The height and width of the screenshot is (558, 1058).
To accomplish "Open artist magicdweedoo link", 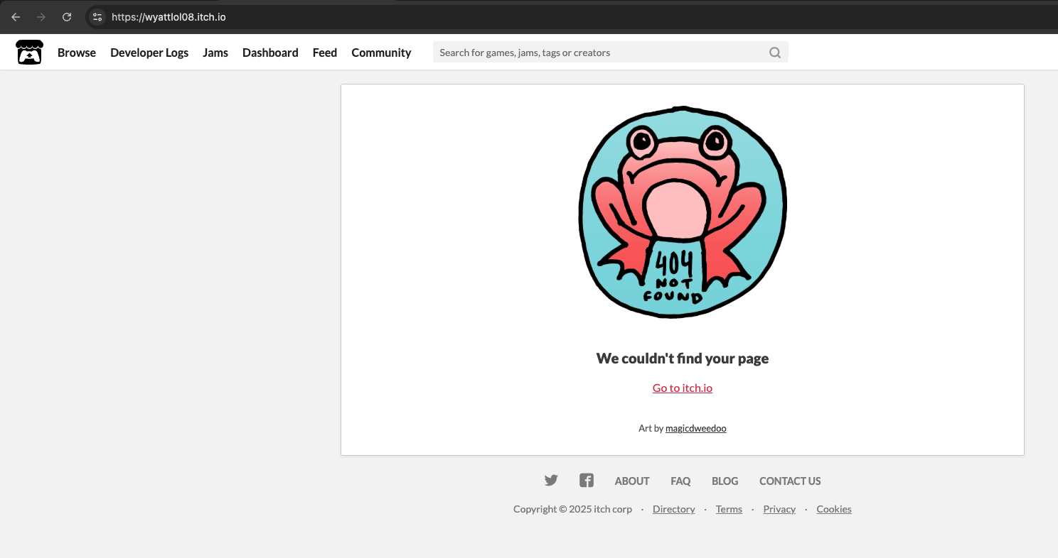I will pyautogui.click(x=696, y=428).
